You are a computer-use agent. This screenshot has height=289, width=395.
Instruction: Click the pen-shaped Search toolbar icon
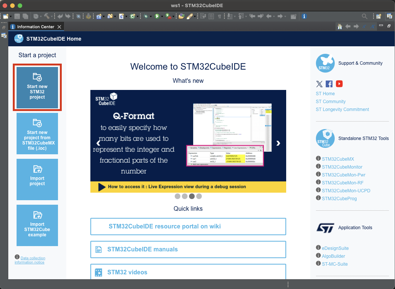190,16
